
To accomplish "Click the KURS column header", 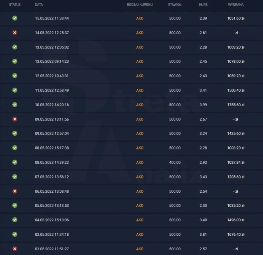I will point(203,5).
